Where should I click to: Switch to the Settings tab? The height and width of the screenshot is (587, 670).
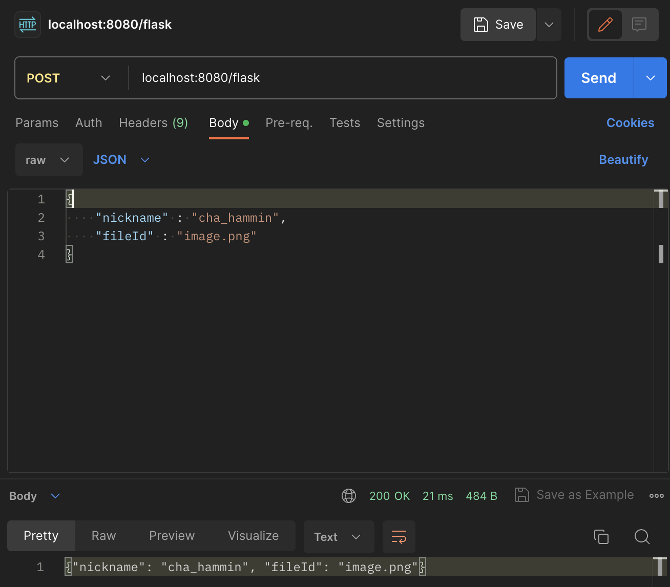coord(401,123)
